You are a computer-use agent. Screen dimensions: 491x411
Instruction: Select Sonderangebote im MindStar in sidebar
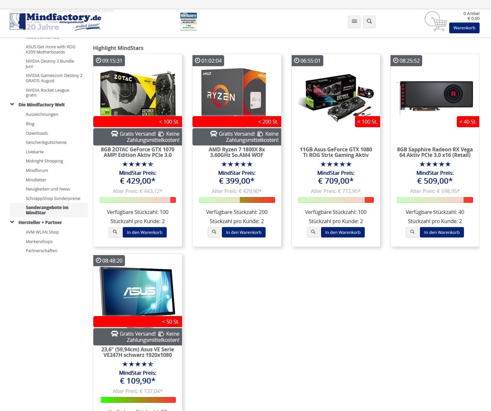[49, 210]
